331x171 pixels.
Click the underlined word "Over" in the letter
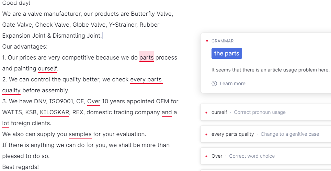coord(94,101)
